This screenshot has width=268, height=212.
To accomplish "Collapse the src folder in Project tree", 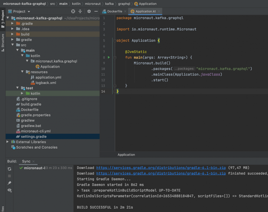I will pos(12,45).
